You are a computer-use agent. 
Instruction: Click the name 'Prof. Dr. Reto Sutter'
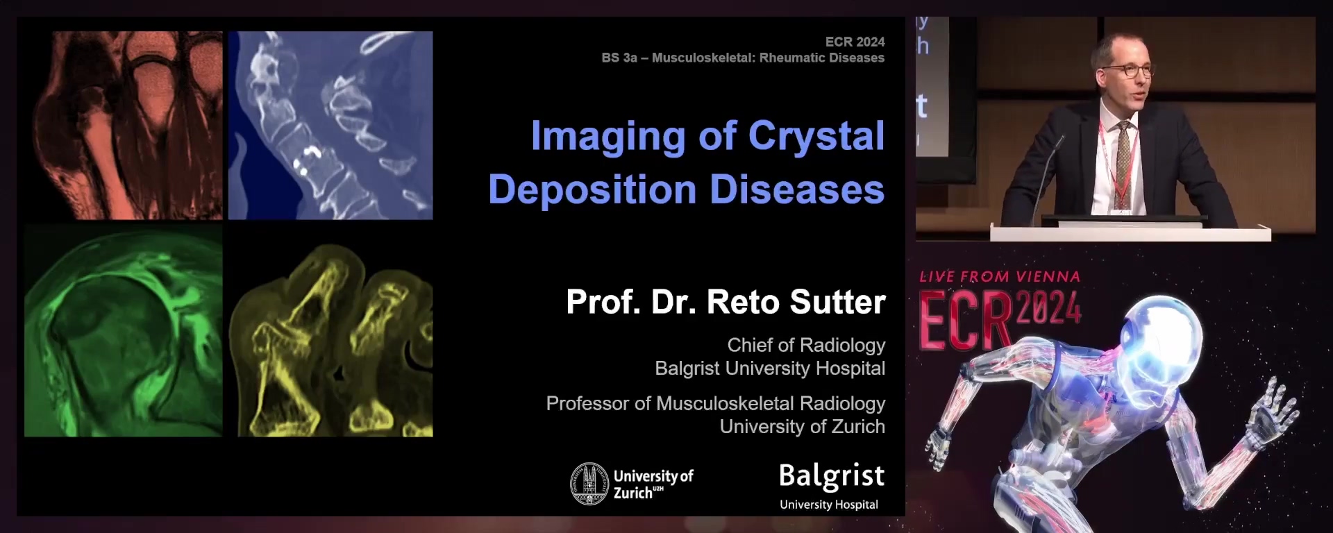[726, 302]
